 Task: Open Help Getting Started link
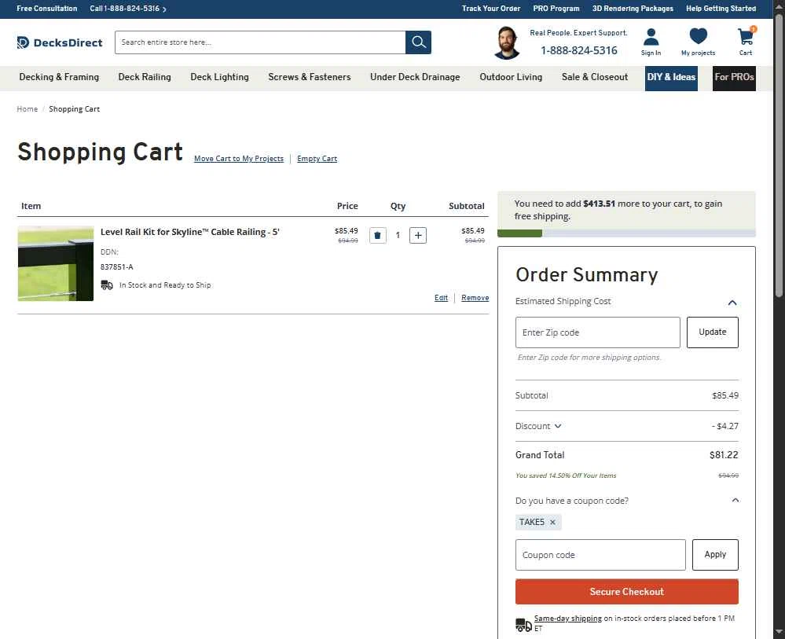point(721,9)
